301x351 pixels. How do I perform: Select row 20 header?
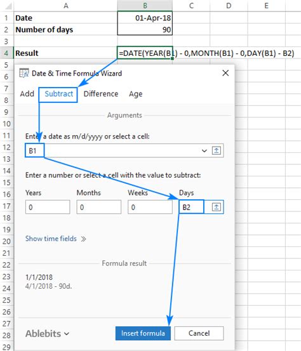6,241
